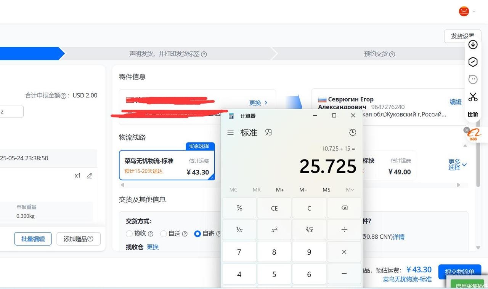Click the reciprocal 1/x key in Calculator

click(239, 230)
